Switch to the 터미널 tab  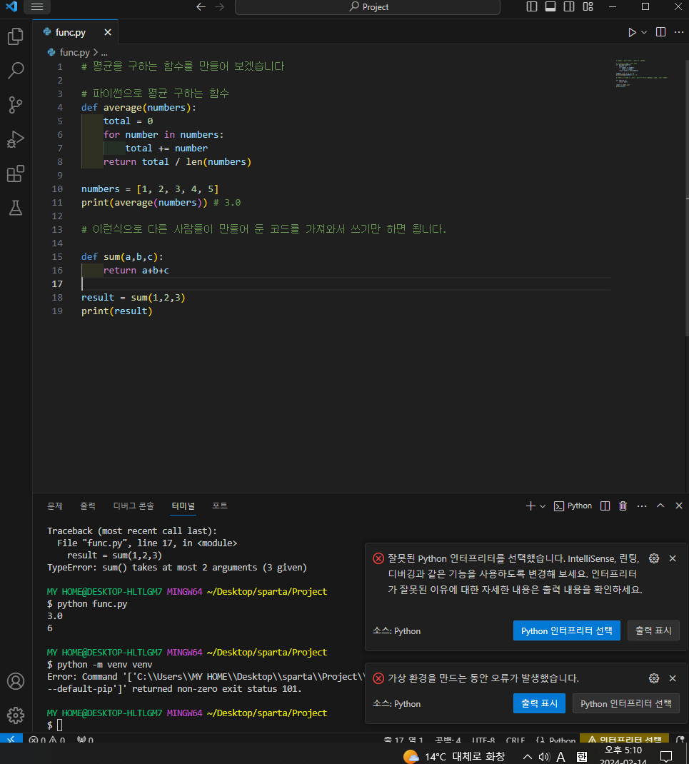(183, 506)
